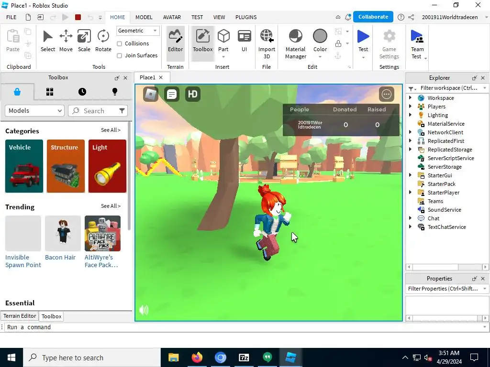
Task: Open the Toolbox search filter icon
Action: 122,110
